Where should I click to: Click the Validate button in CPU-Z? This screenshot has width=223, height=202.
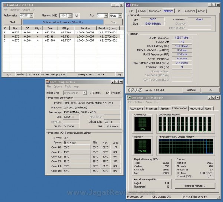(191, 90)
